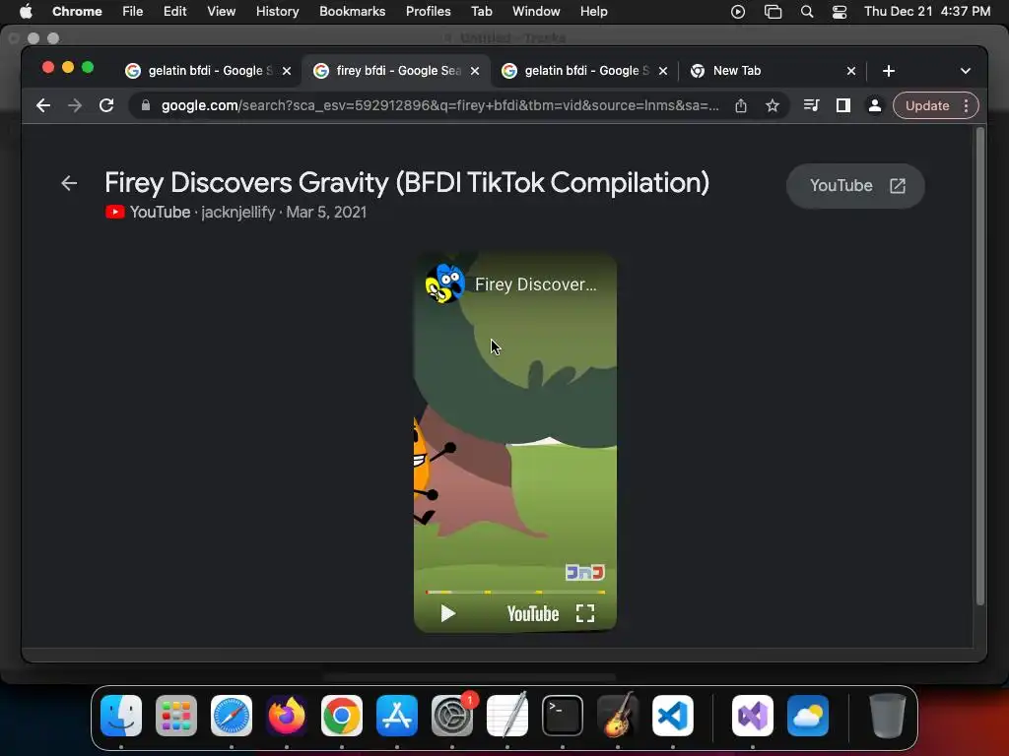Click the YouTube logo in the player controls
This screenshot has height=756, width=1009.
(x=533, y=614)
